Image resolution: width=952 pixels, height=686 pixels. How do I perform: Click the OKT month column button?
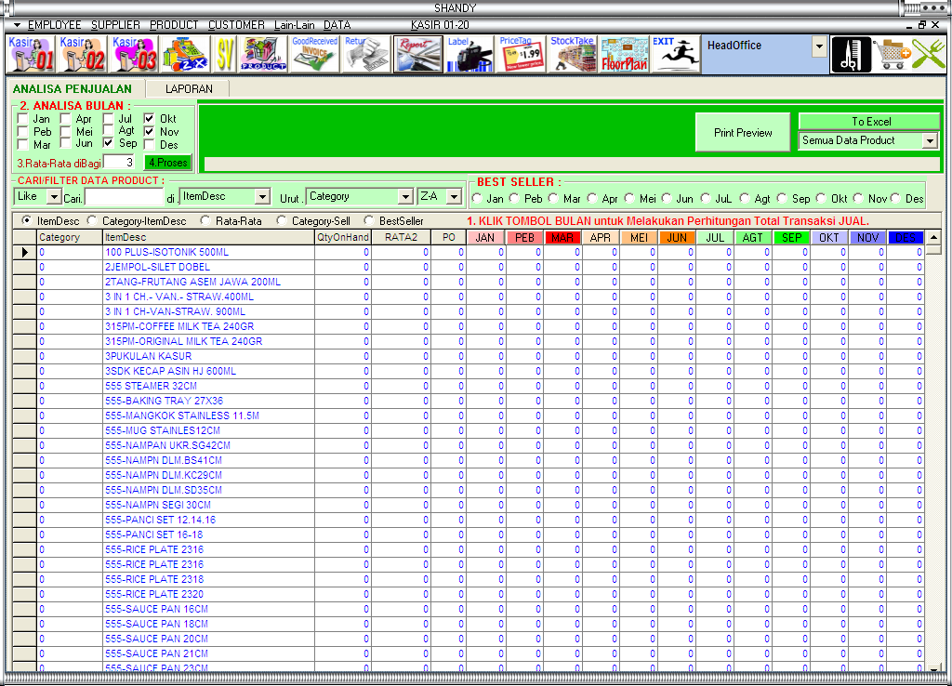828,237
